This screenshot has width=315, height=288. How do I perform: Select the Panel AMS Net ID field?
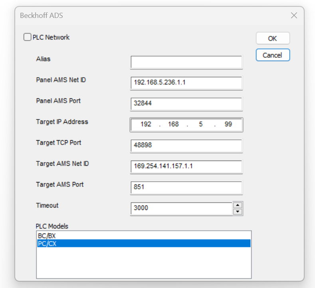coord(186,83)
